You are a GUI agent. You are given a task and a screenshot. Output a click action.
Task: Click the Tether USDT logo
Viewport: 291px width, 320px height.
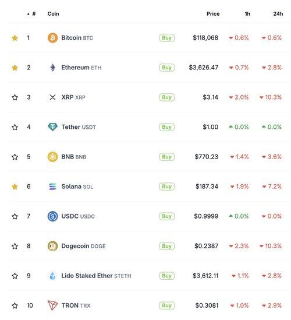[x=52, y=127]
